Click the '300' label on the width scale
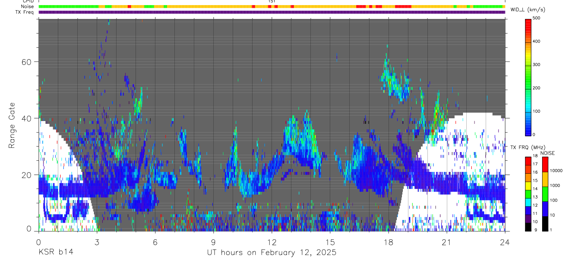568x262 pixels. click(x=537, y=65)
